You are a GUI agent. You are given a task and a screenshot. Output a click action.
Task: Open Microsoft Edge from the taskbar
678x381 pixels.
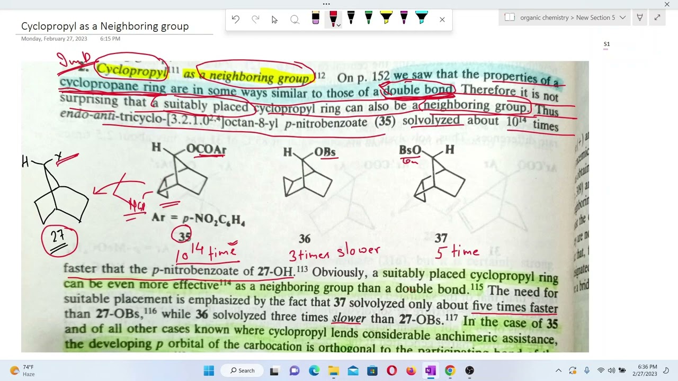[x=314, y=370]
